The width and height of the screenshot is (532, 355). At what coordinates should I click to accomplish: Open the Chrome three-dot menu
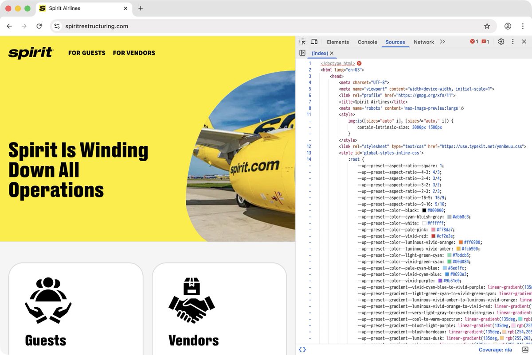tap(522, 26)
